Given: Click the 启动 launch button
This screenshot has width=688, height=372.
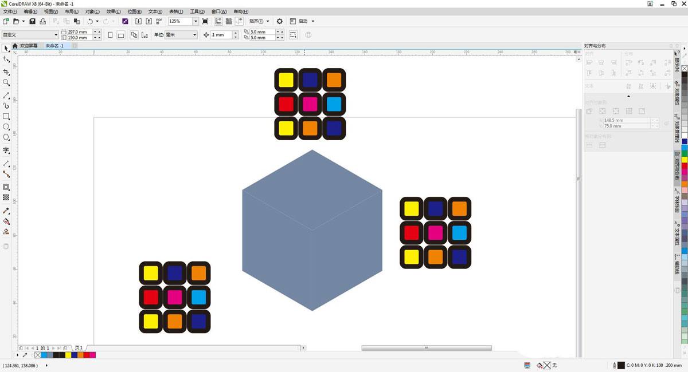Looking at the screenshot, I should click(303, 21).
